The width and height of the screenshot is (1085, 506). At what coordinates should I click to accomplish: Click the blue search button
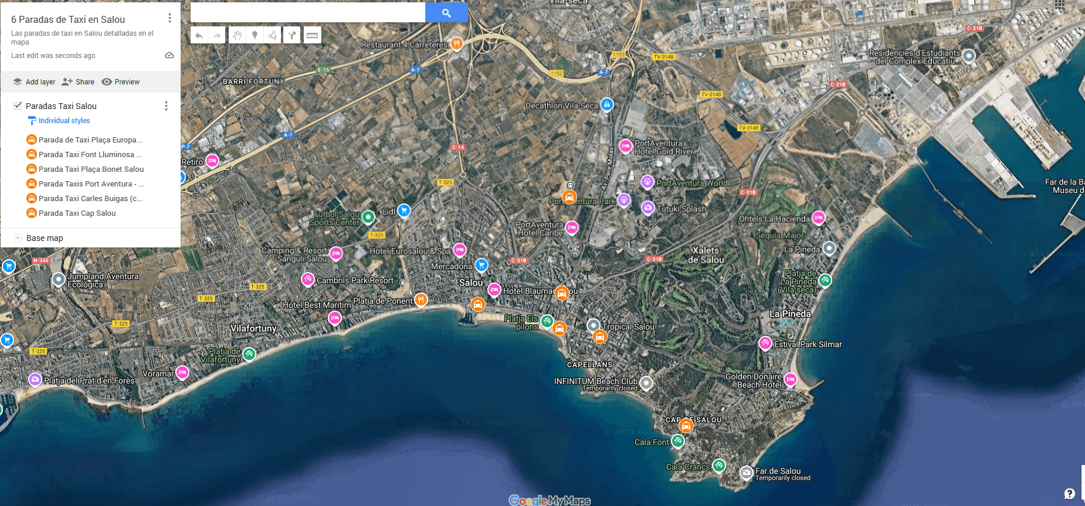click(446, 12)
